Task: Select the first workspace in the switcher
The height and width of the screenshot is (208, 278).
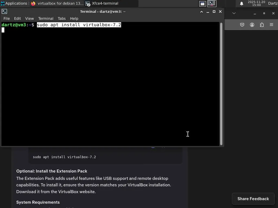Action: 203,4
